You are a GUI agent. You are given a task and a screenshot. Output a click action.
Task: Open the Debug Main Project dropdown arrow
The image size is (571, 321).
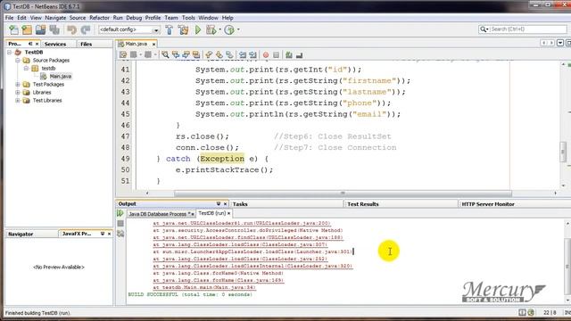pyautogui.click(x=220, y=29)
